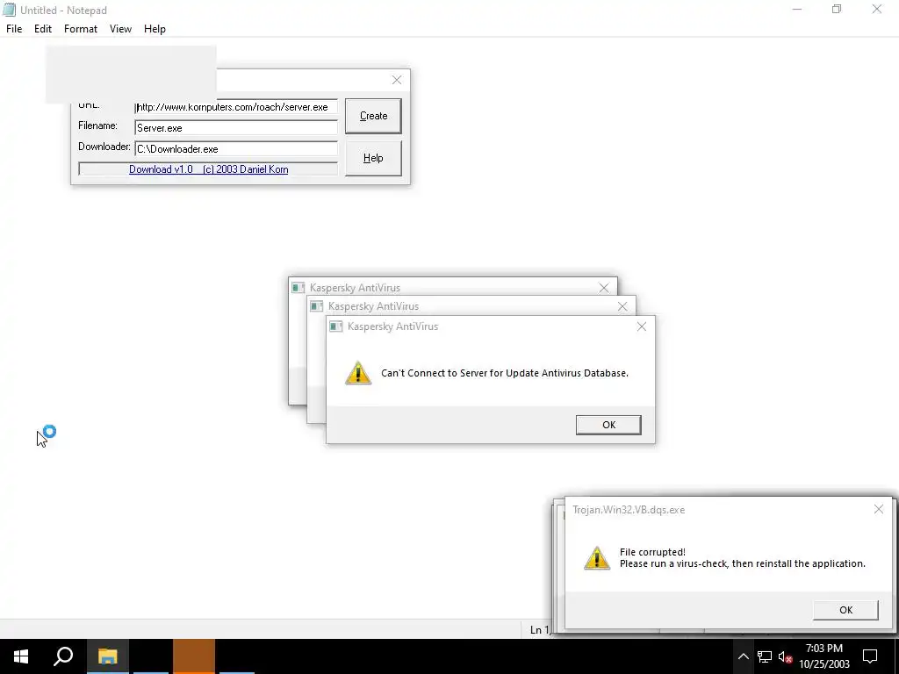Viewport: 899px width, 674px height.
Task: Open taskbar Search
Action: pos(63,656)
